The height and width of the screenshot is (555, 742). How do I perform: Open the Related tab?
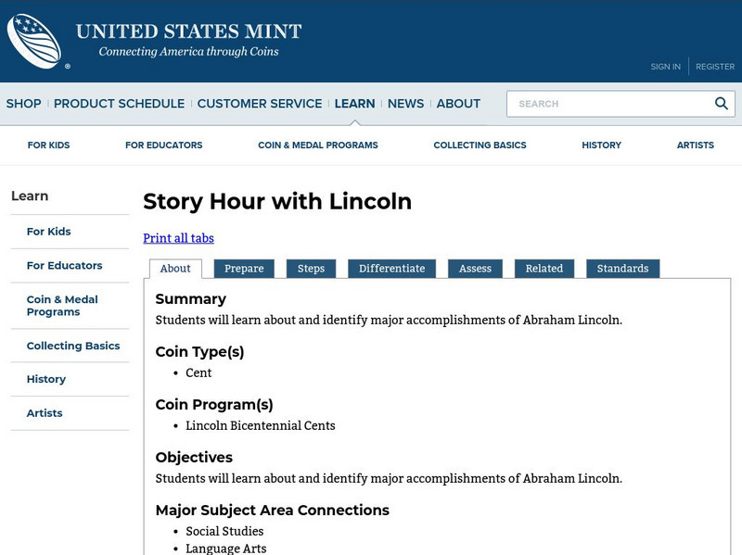coord(544,268)
